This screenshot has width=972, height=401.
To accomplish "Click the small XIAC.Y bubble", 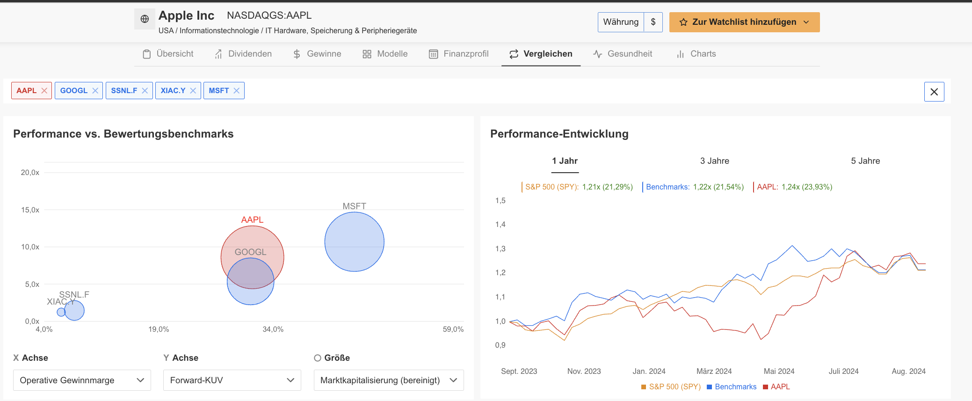I will 60,312.
